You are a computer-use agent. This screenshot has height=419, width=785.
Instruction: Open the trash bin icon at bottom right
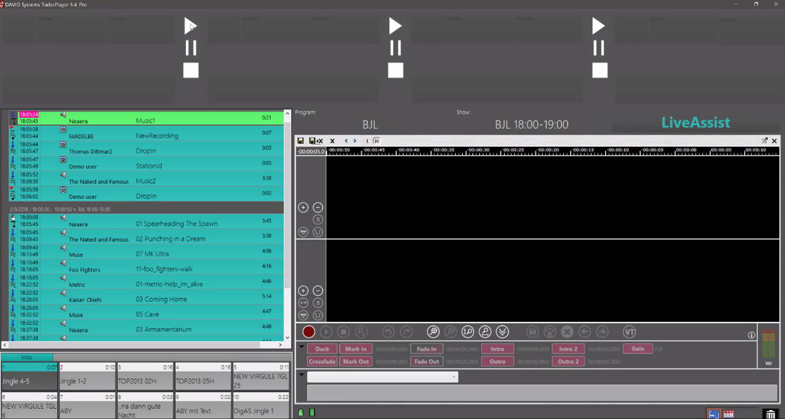pyautogui.click(x=769, y=413)
